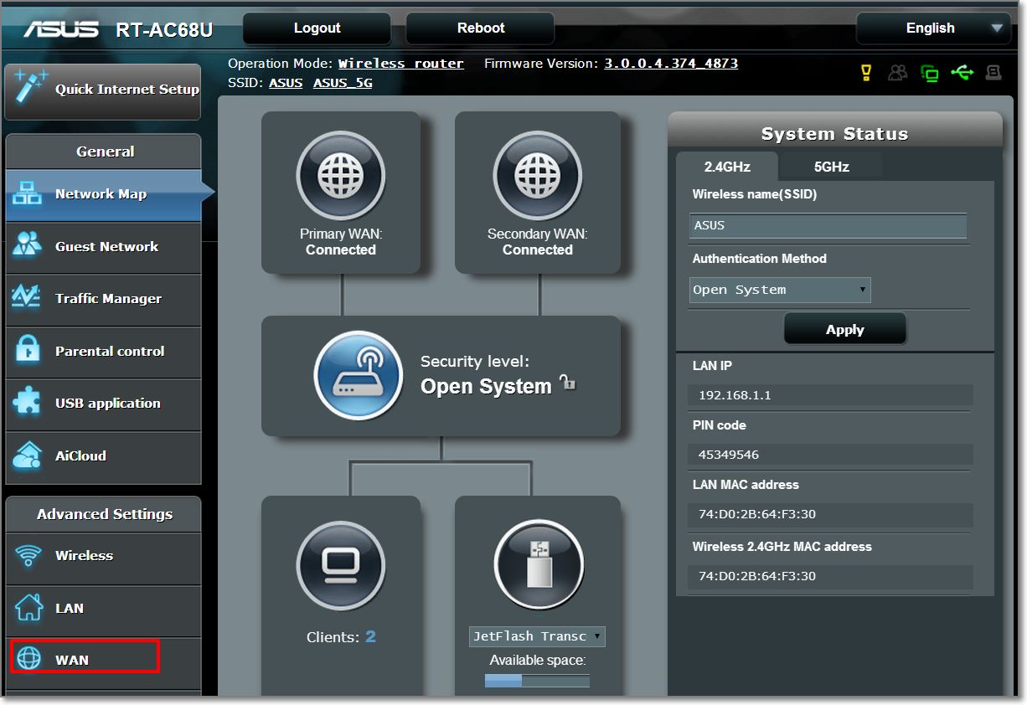The height and width of the screenshot is (705, 1027).
Task: Click the Wireless name SSID input field
Action: coord(828,226)
